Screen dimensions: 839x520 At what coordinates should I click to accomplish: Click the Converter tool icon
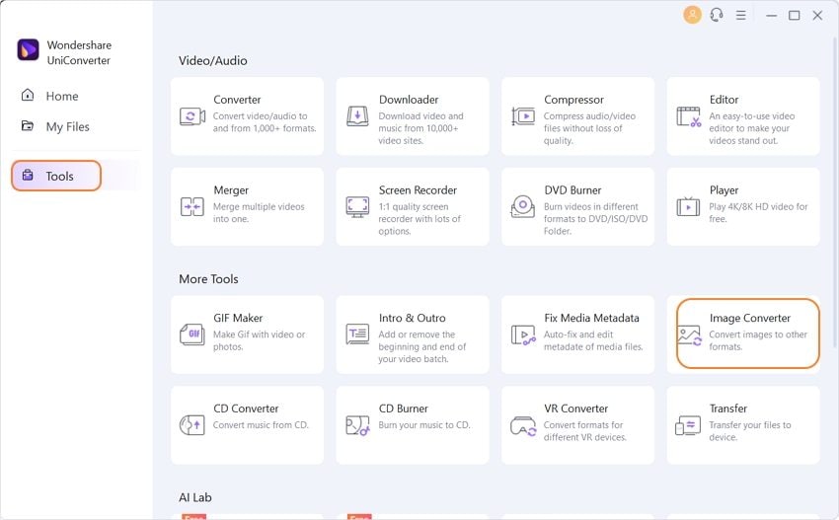click(x=192, y=116)
